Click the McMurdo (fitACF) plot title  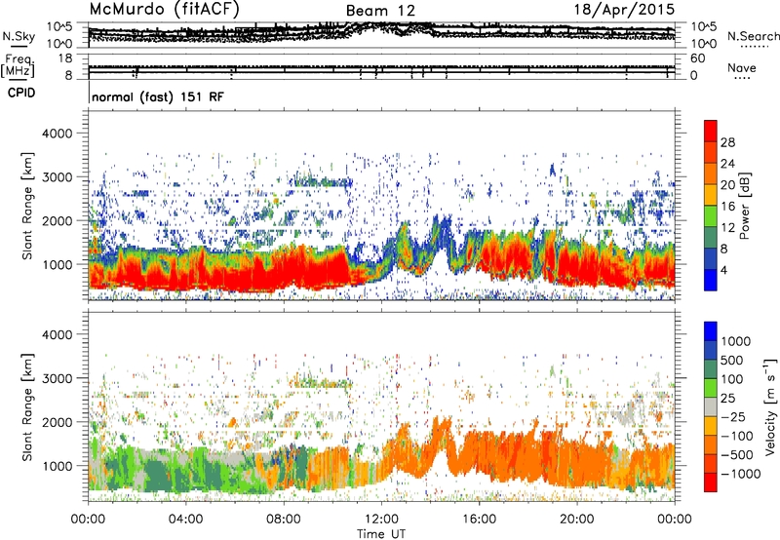tap(164, 9)
